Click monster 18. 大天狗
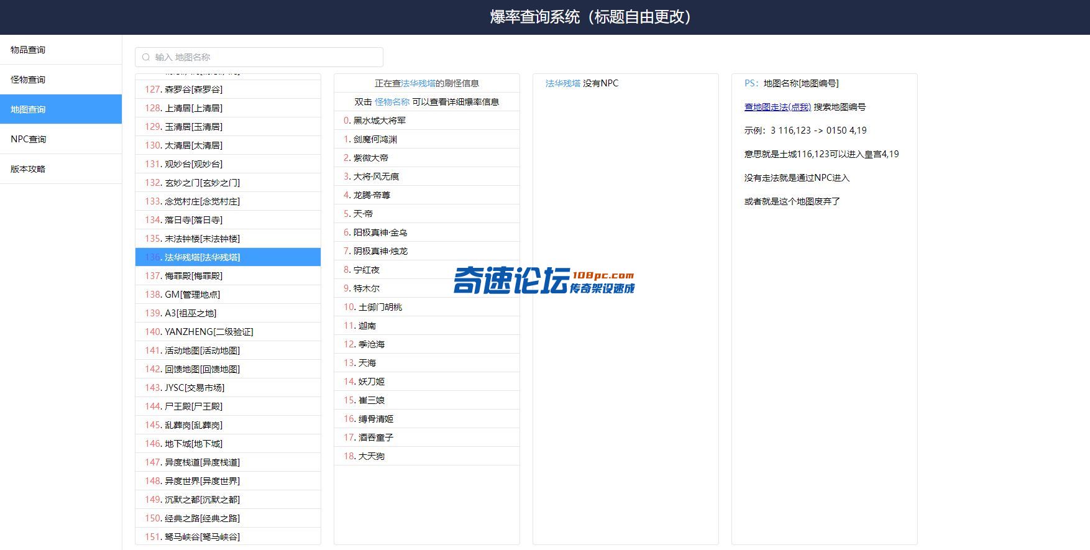The width and height of the screenshot is (1090, 550). click(x=427, y=456)
